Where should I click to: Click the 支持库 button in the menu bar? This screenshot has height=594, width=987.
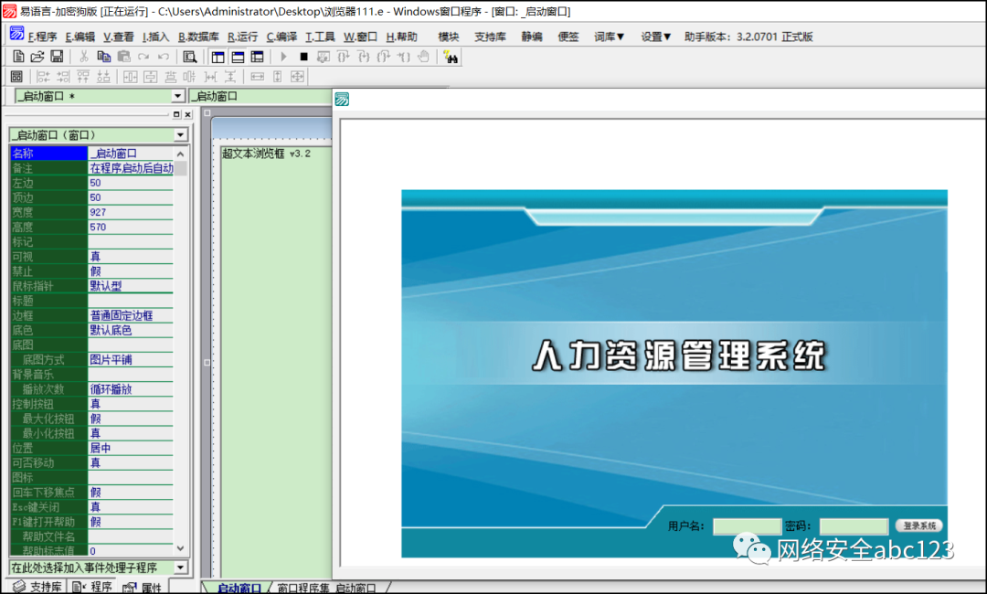(490, 37)
